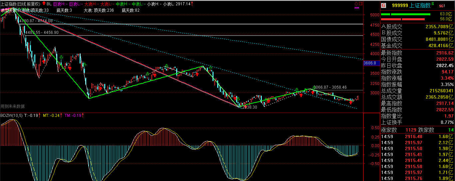Select the tick row priced 2916.48
This screenshot has width=455, height=181.
click(417, 136)
